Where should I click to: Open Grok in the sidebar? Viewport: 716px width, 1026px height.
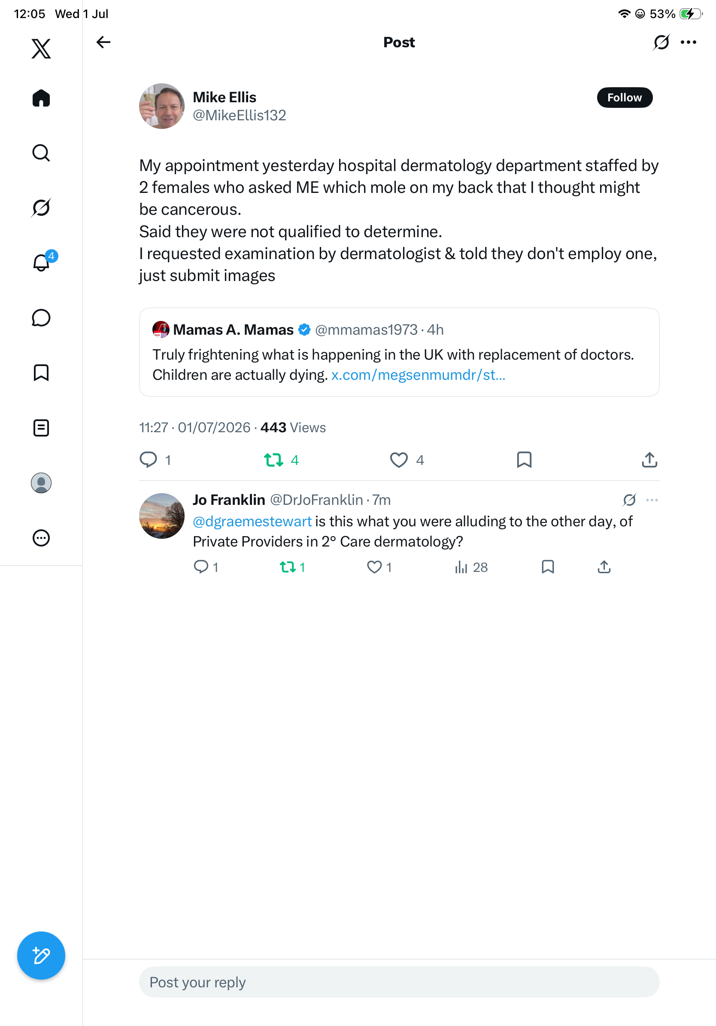pos(41,208)
